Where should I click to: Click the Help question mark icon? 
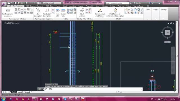(159, 3)
